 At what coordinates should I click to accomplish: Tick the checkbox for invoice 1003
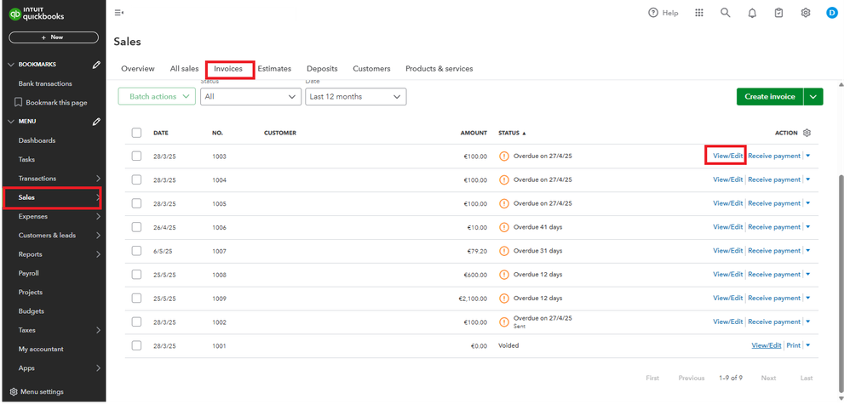[x=136, y=156]
